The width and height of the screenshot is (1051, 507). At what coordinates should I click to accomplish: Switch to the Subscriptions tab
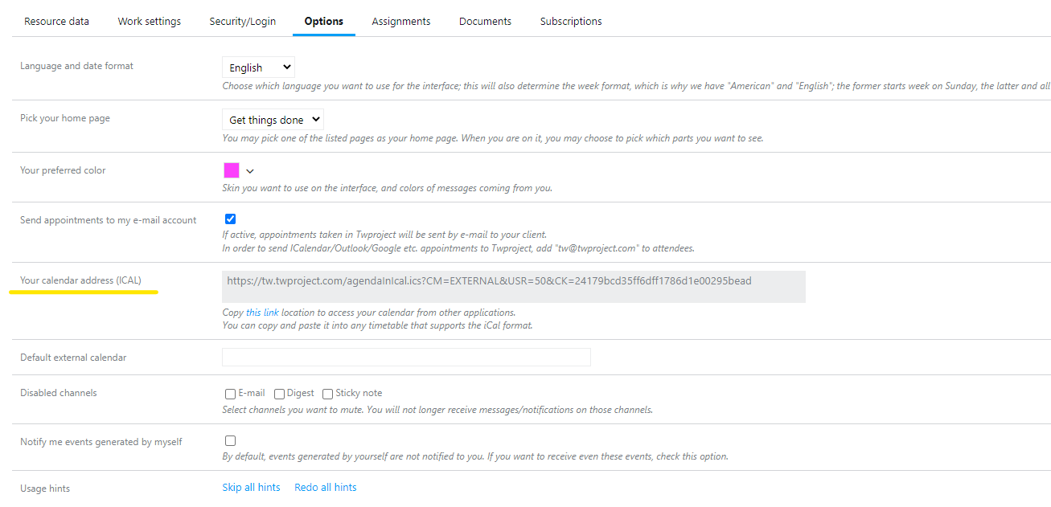click(x=571, y=22)
